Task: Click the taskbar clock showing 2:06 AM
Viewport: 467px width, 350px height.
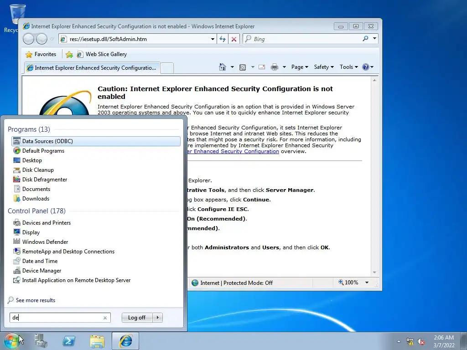Action: [x=444, y=341]
